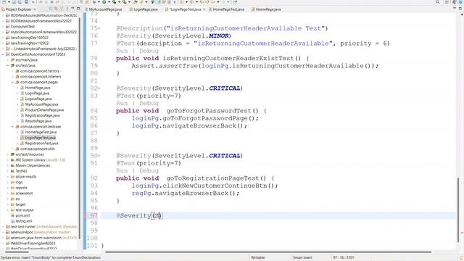
Task: Select the allure-results folder
Action: click(26, 177)
